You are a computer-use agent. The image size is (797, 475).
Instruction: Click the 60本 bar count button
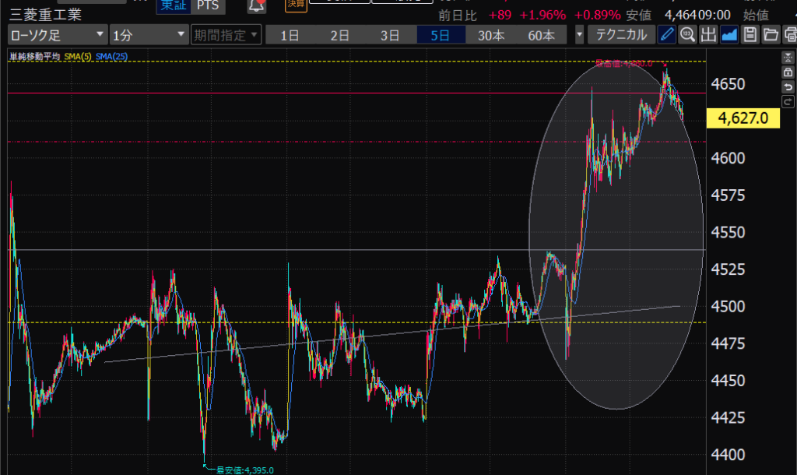coord(541,34)
